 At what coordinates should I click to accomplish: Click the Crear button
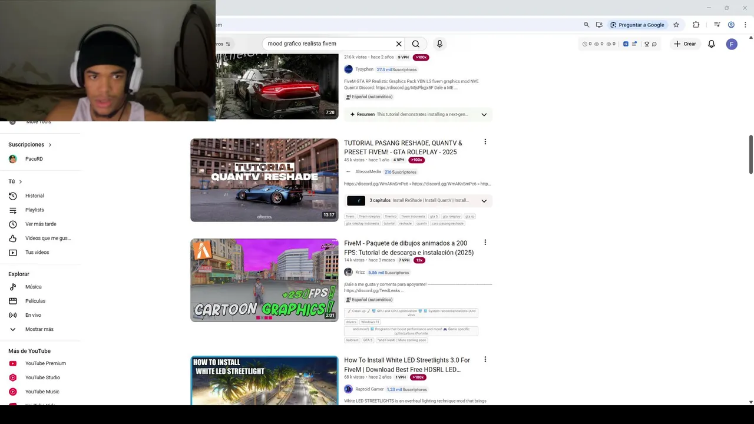click(x=685, y=44)
